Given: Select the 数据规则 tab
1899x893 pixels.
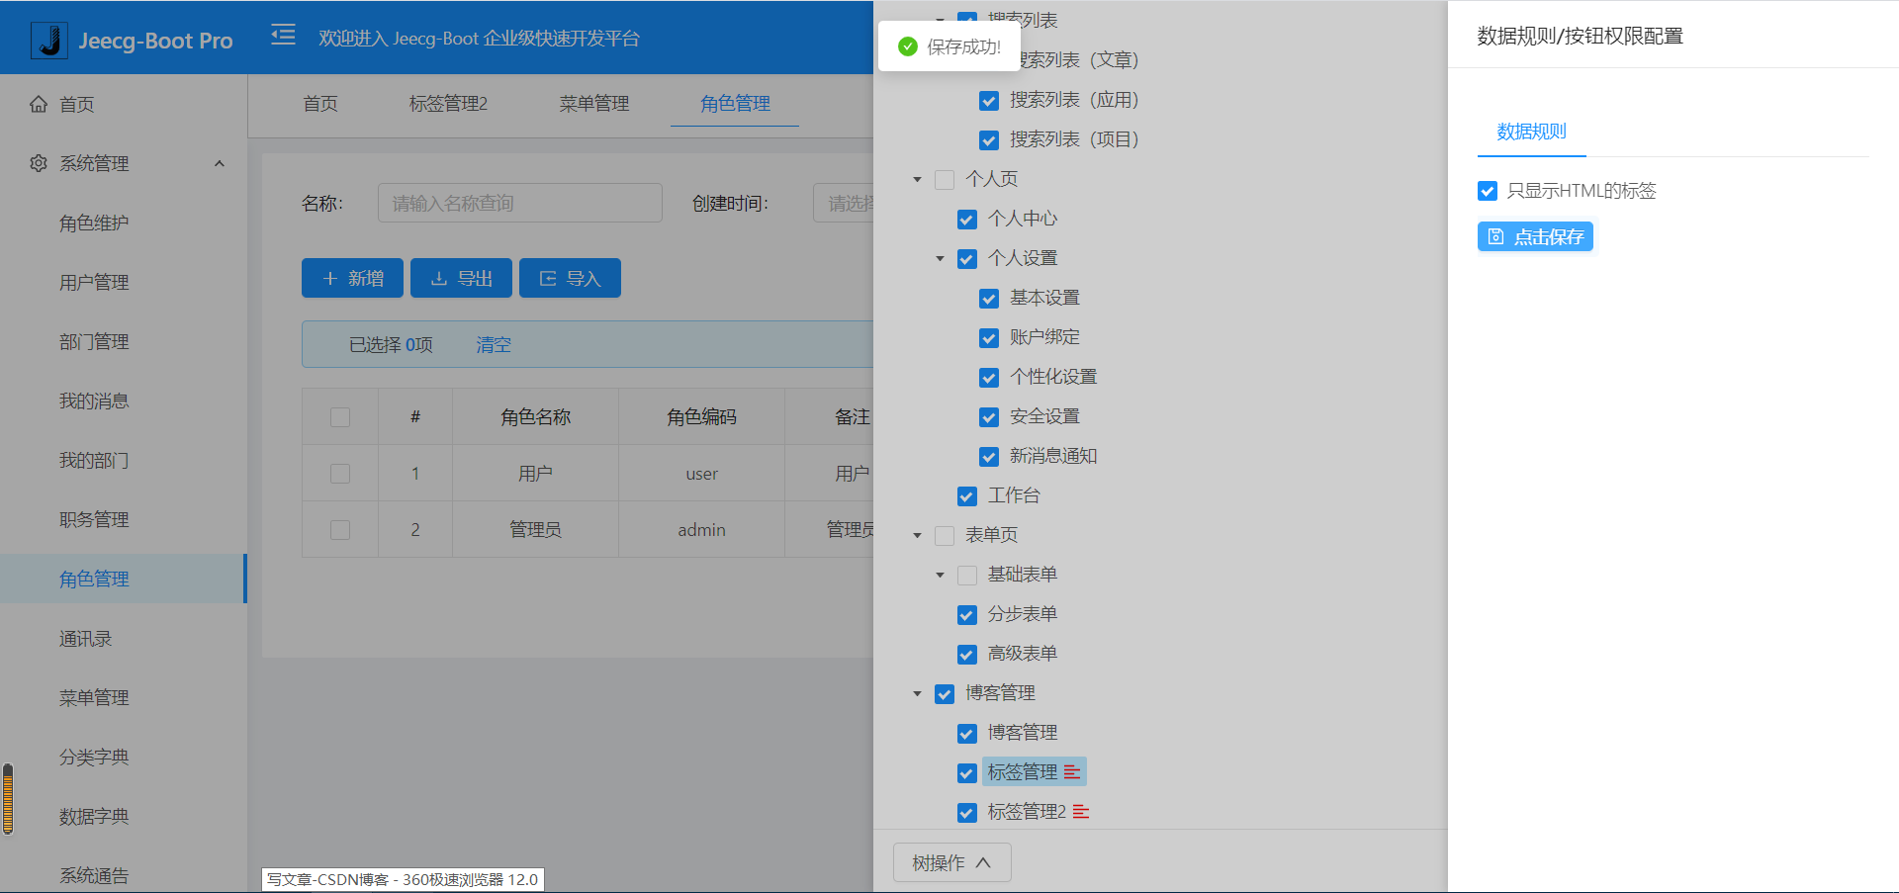Looking at the screenshot, I should pyautogui.click(x=1530, y=132).
